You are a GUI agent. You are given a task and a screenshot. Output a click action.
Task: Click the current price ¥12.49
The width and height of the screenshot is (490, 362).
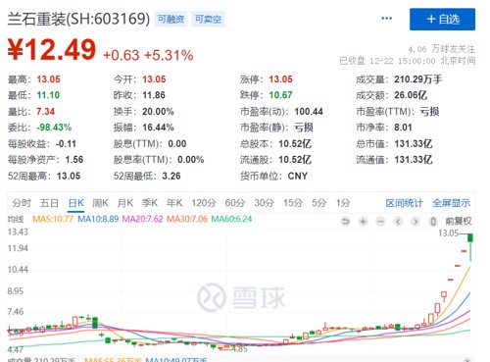52,50
